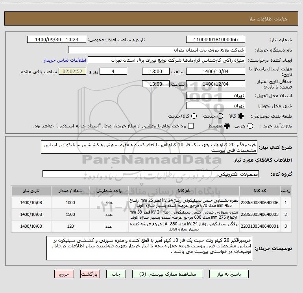
Task: Open مشاهده مدارک پیوستی (3) button
Action: [168, 274]
